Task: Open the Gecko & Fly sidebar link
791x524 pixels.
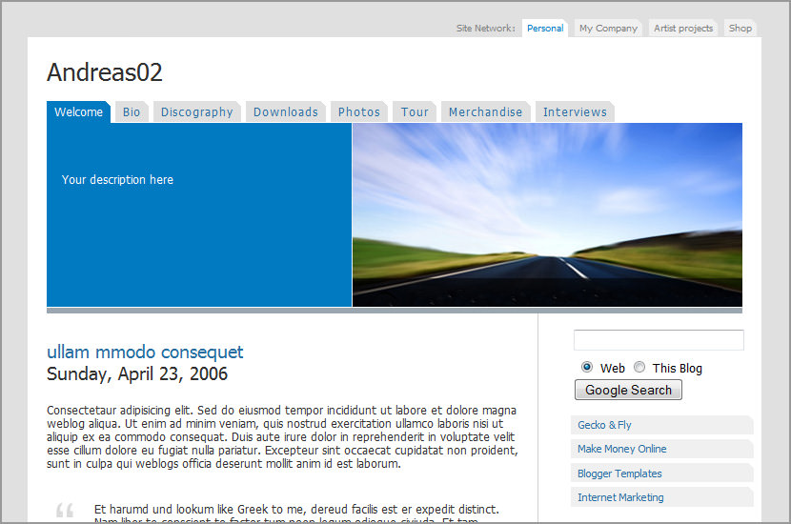Action: pyautogui.click(x=604, y=425)
